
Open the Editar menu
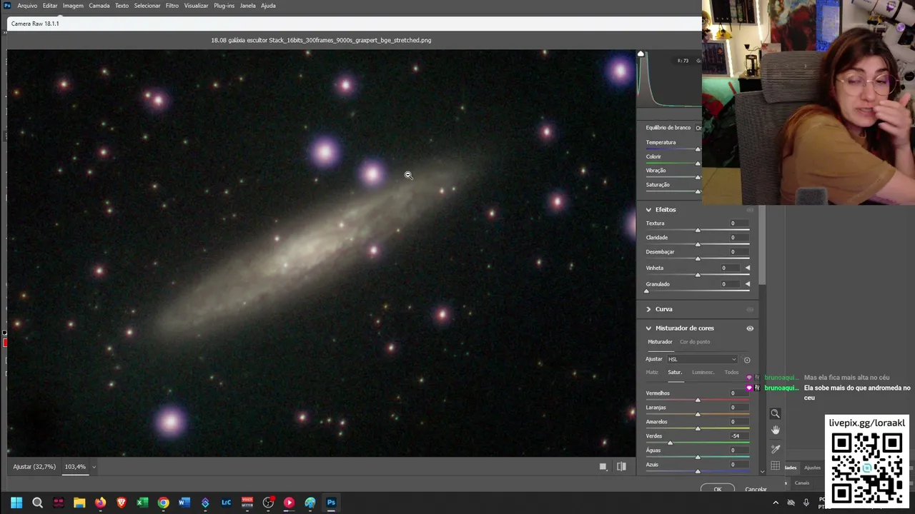pyautogui.click(x=50, y=6)
